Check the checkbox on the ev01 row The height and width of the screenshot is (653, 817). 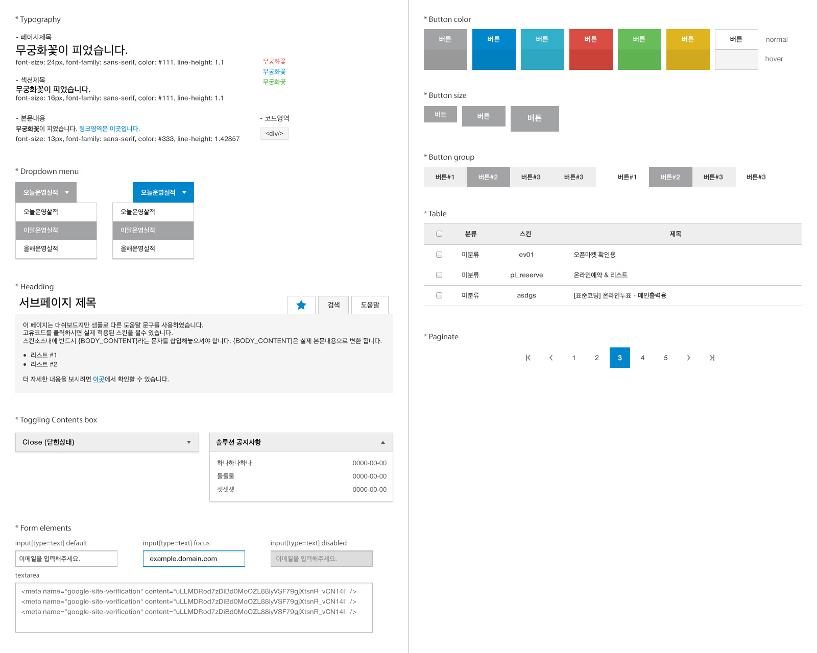(x=439, y=254)
